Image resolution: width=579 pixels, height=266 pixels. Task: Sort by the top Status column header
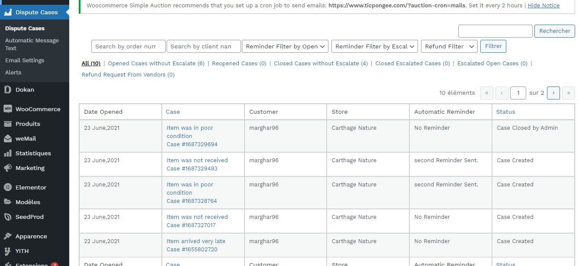point(505,112)
